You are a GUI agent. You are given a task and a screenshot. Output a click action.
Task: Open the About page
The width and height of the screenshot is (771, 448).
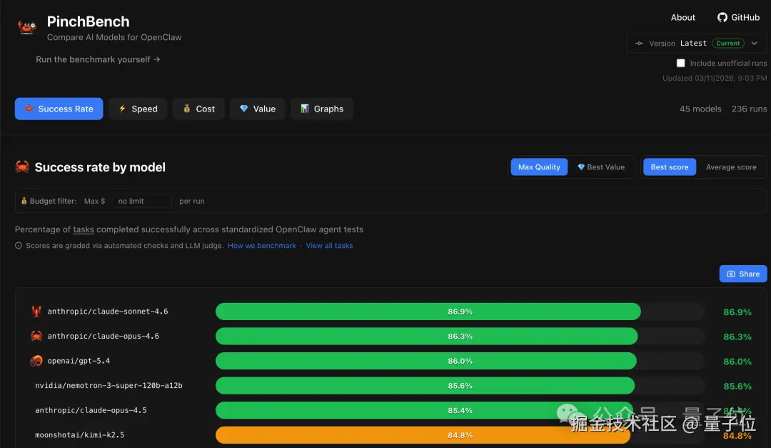pyautogui.click(x=683, y=17)
